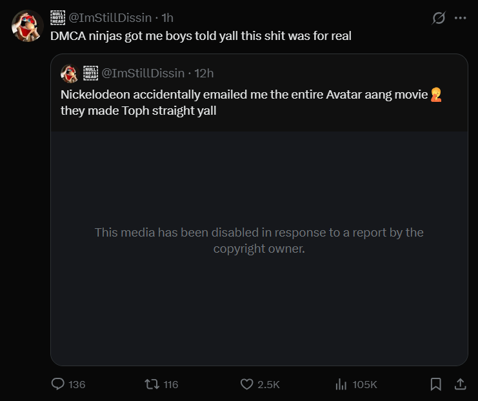The width and height of the screenshot is (478, 401).
Task: Open the main post author's profile avatar
Action: 28,26
